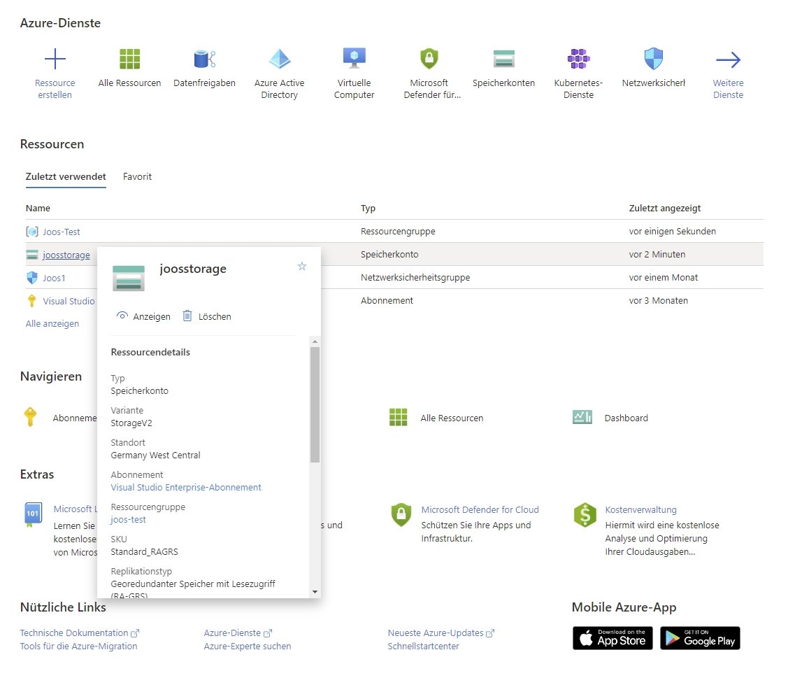
Task: Open Technische Dokumentation link
Action: [75, 633]
